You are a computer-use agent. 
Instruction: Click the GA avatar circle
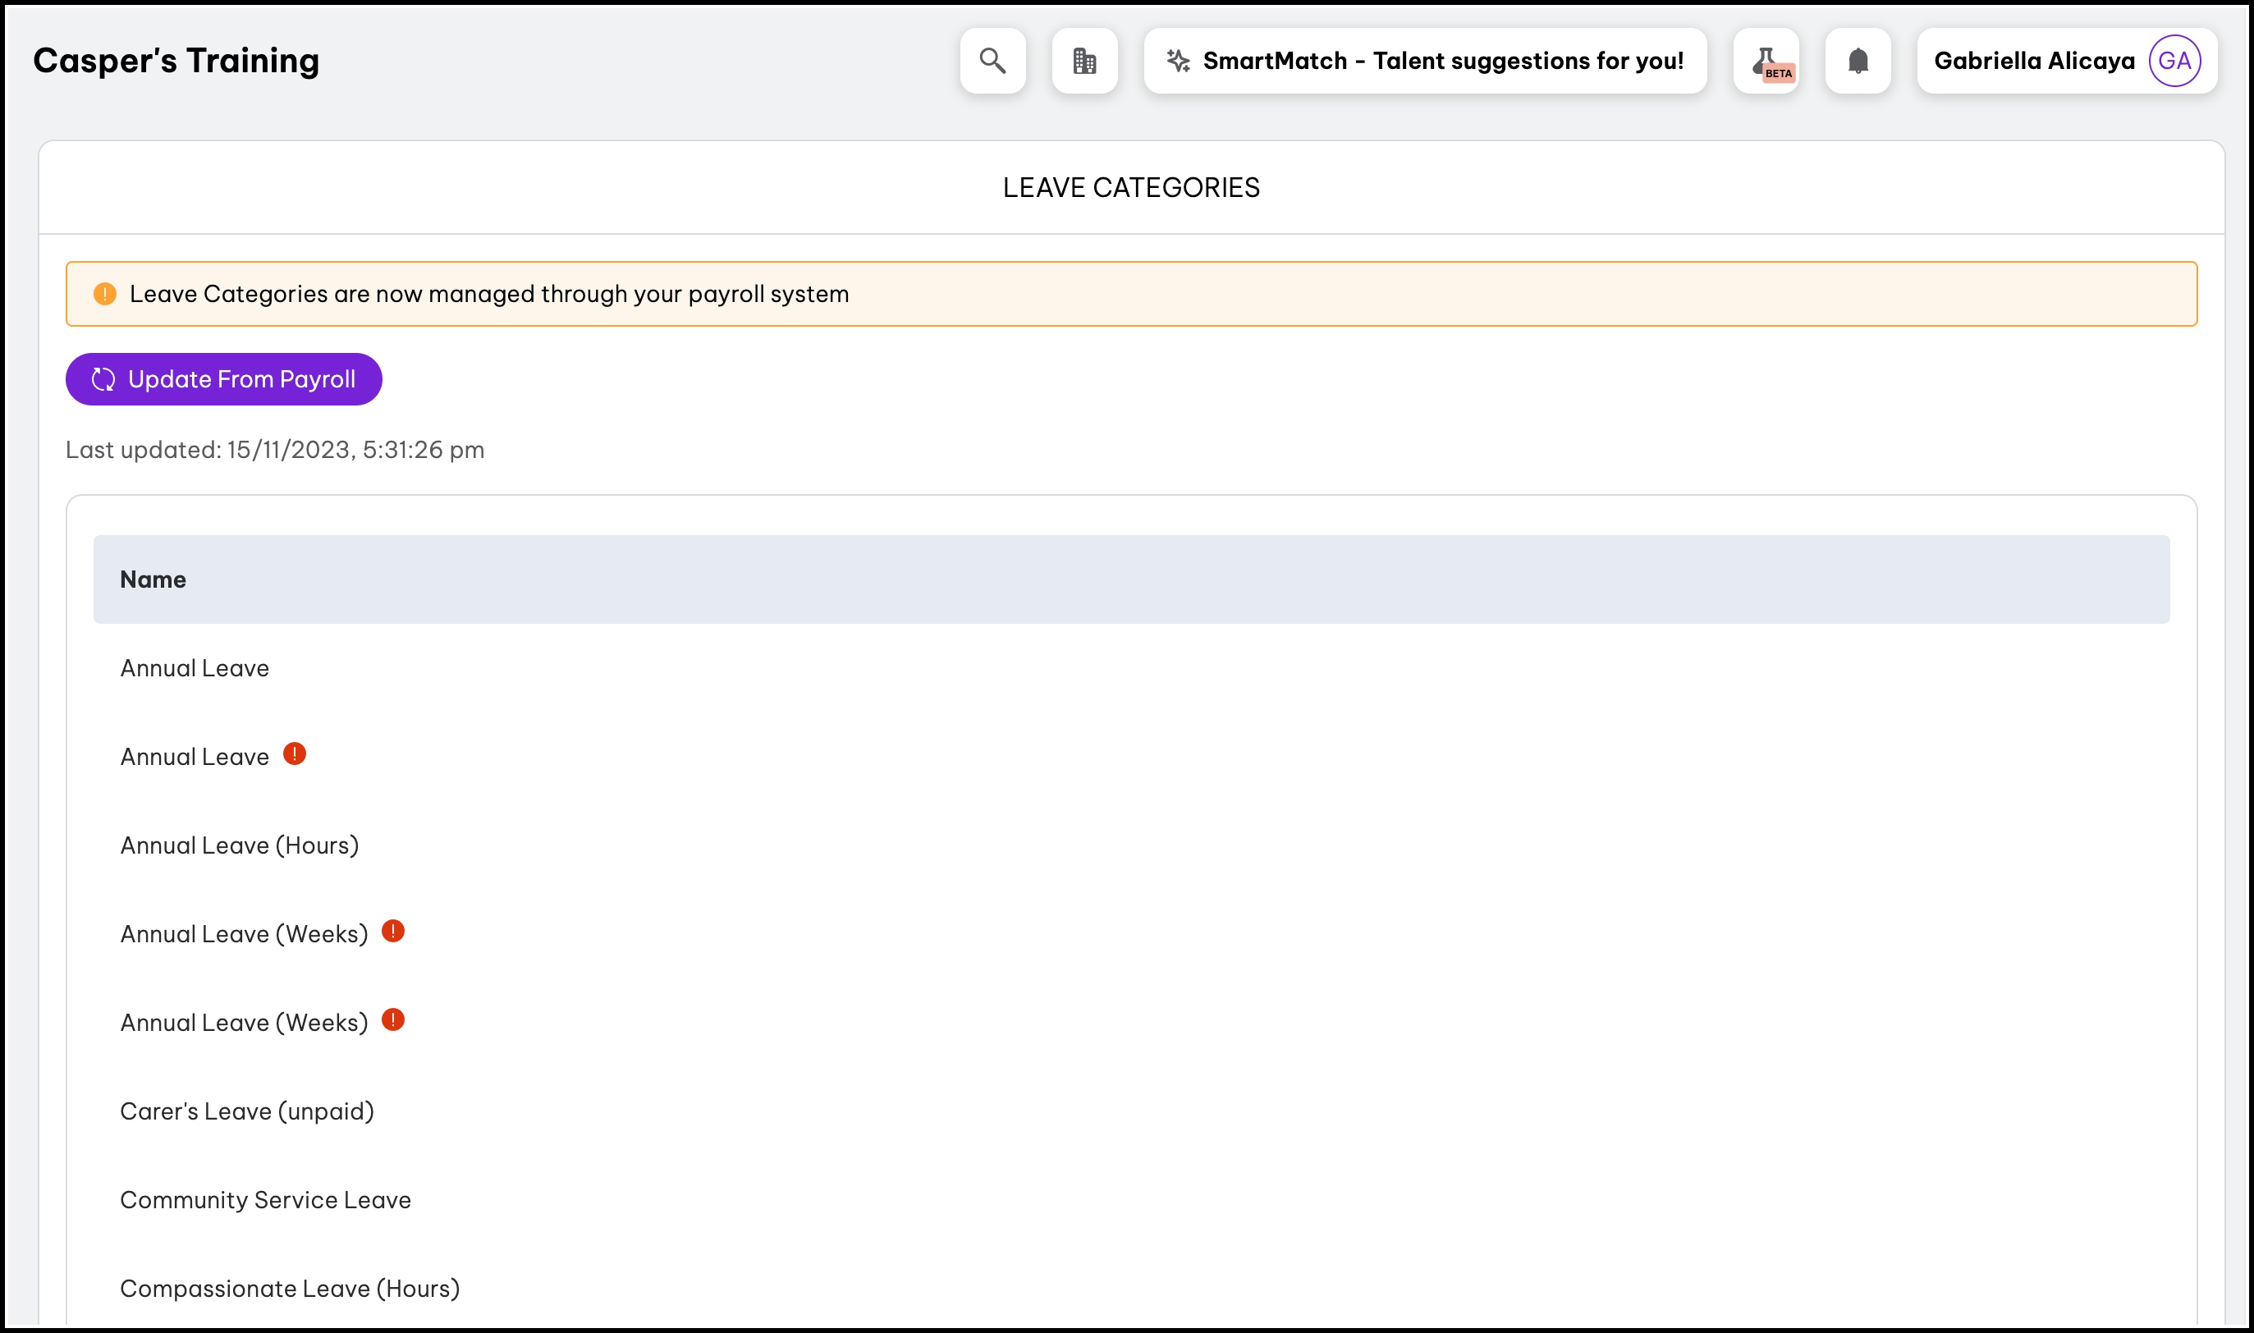click(2174, 60)
